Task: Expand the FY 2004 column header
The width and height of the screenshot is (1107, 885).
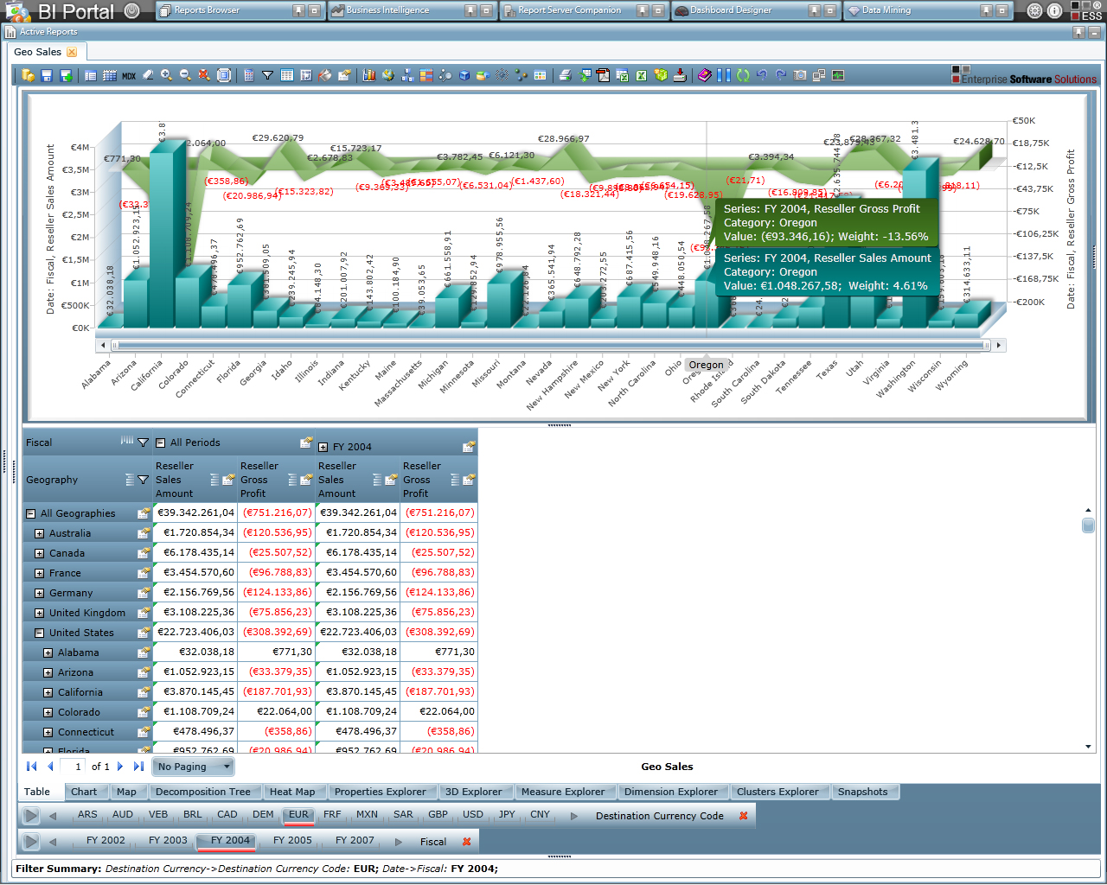Action: (323, 447)
